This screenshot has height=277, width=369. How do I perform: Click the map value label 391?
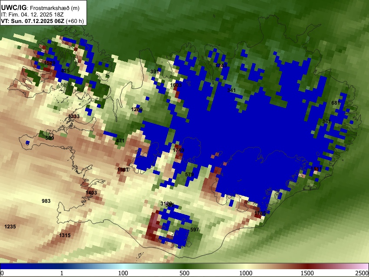[155, 72]
